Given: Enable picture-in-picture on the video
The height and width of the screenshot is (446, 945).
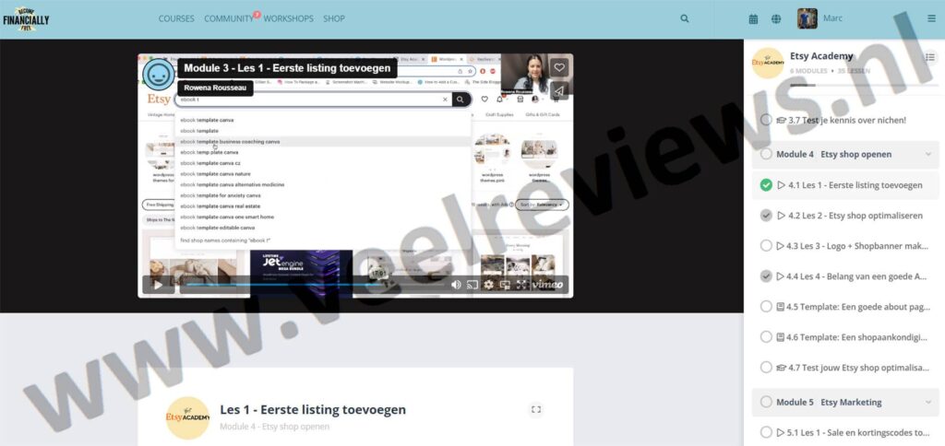Looking at the screenshot, I should pyautogui.click(x=505, y=285).
